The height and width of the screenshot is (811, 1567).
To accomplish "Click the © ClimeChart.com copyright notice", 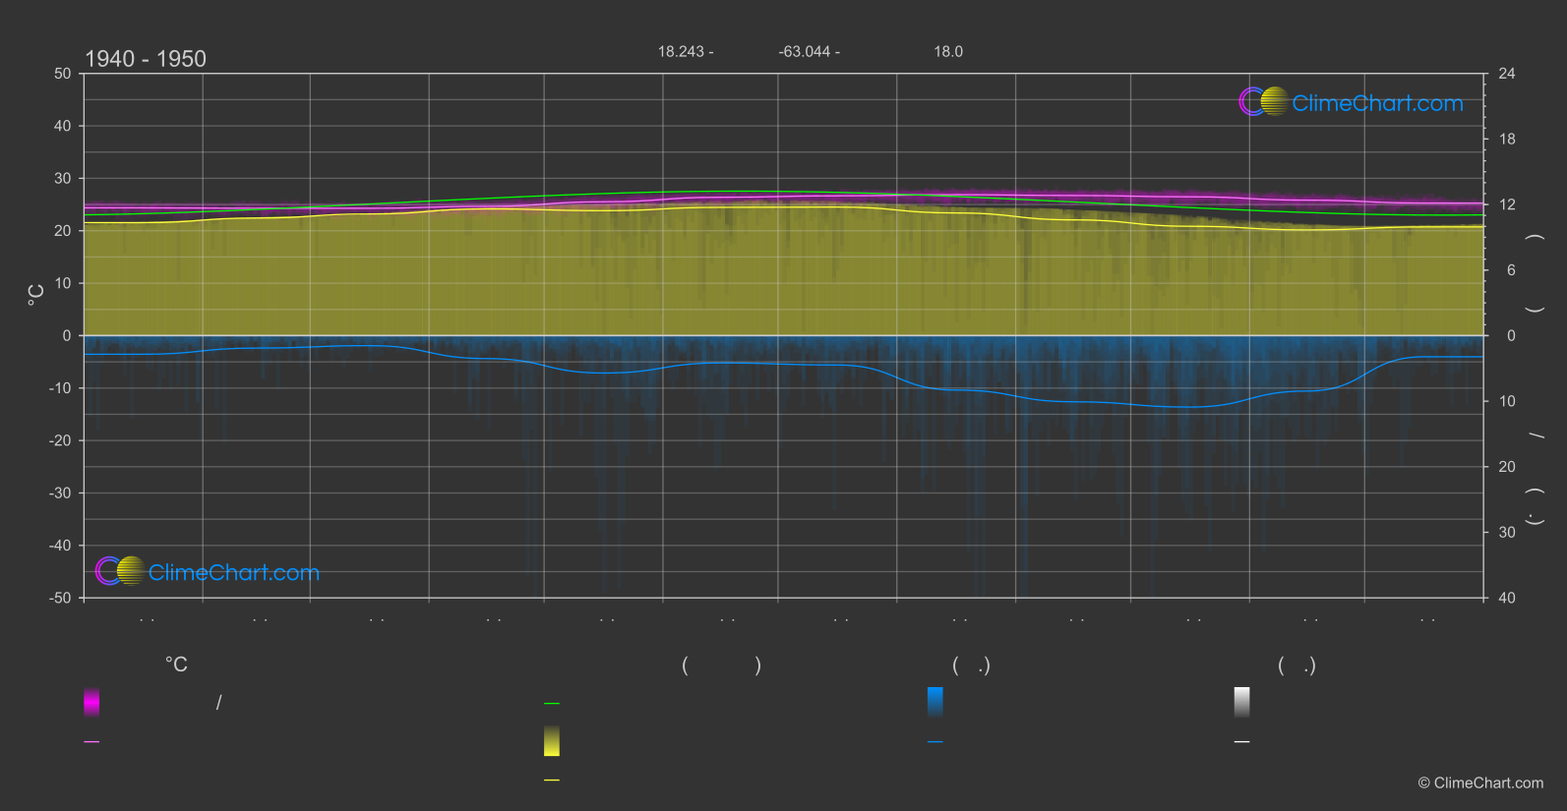I will coord(1480,783).
